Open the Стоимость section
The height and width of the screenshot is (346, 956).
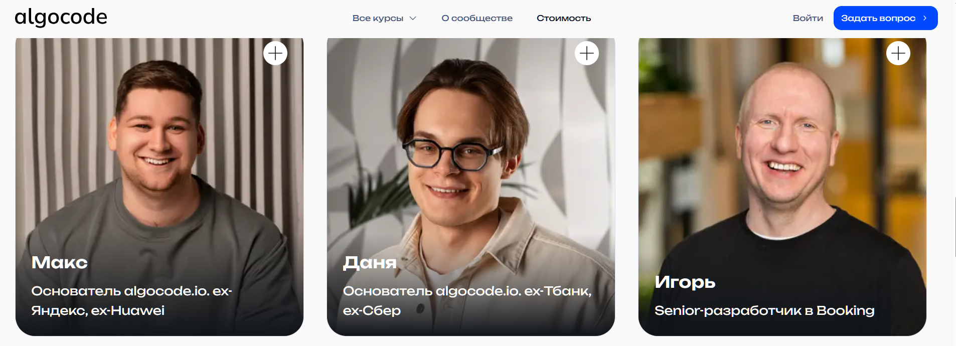click(x=564, y=18)
